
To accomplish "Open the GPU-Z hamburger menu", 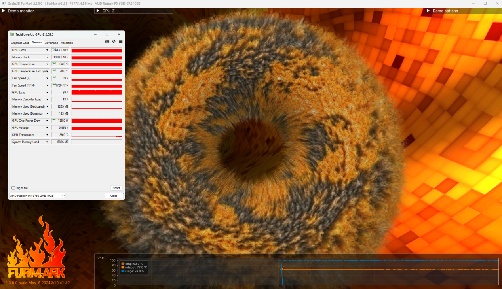I will [121, 42].
